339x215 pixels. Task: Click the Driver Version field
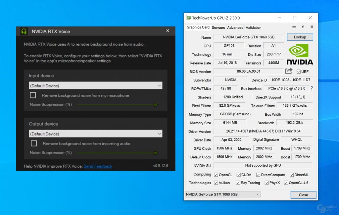click(x=263, y=131)
